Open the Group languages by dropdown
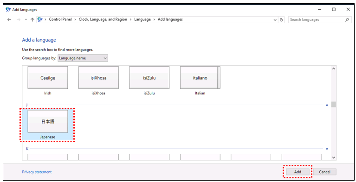Image resolution: width=356 pixels, height=182 pixels. coord(83,58)
